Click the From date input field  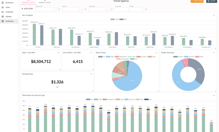(x=122, y=9)
